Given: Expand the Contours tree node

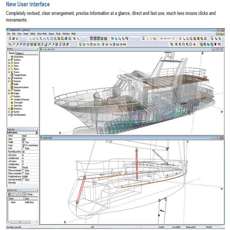Looking at the screenshot, I should (x=9, y=81).
